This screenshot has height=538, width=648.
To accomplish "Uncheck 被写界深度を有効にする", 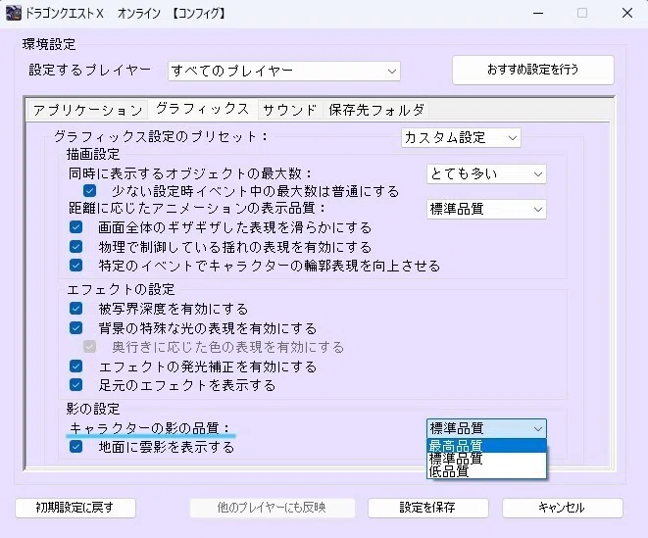I will pos(76,309).
